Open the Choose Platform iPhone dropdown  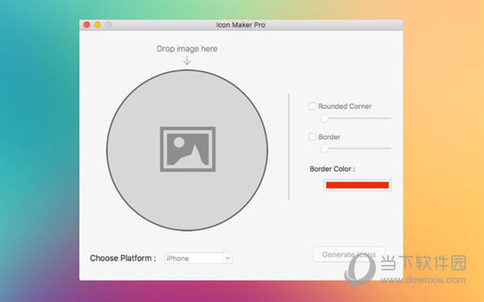pyautogui.click(x=198, y=259)
